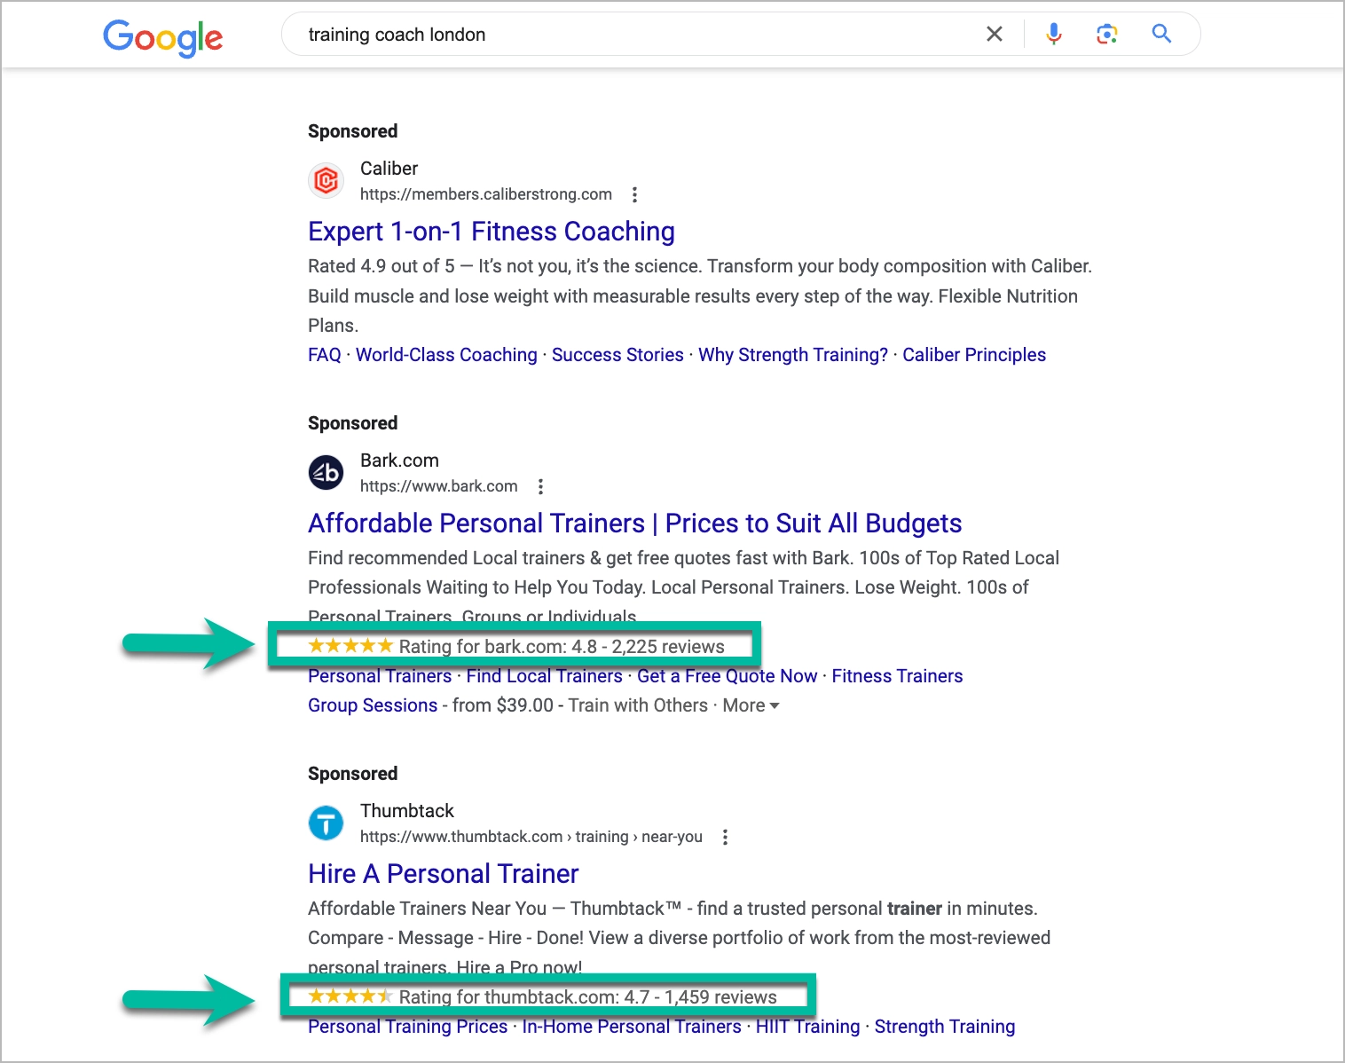Click the search magnifier icon
The width and height of the screenshot is (1345, 1063).
(1160, 34)
